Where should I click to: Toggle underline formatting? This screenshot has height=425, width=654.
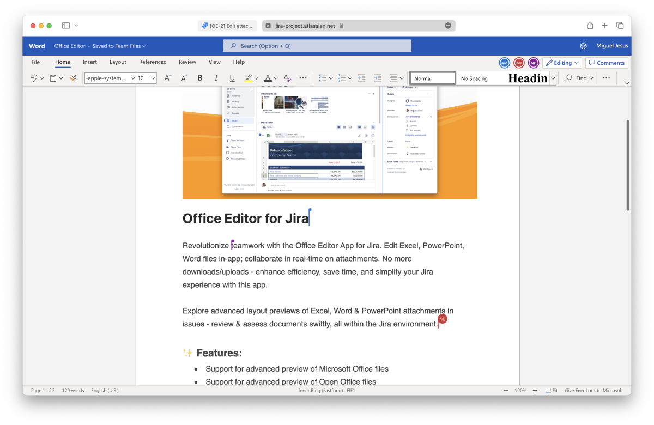[x=232, y=78]
